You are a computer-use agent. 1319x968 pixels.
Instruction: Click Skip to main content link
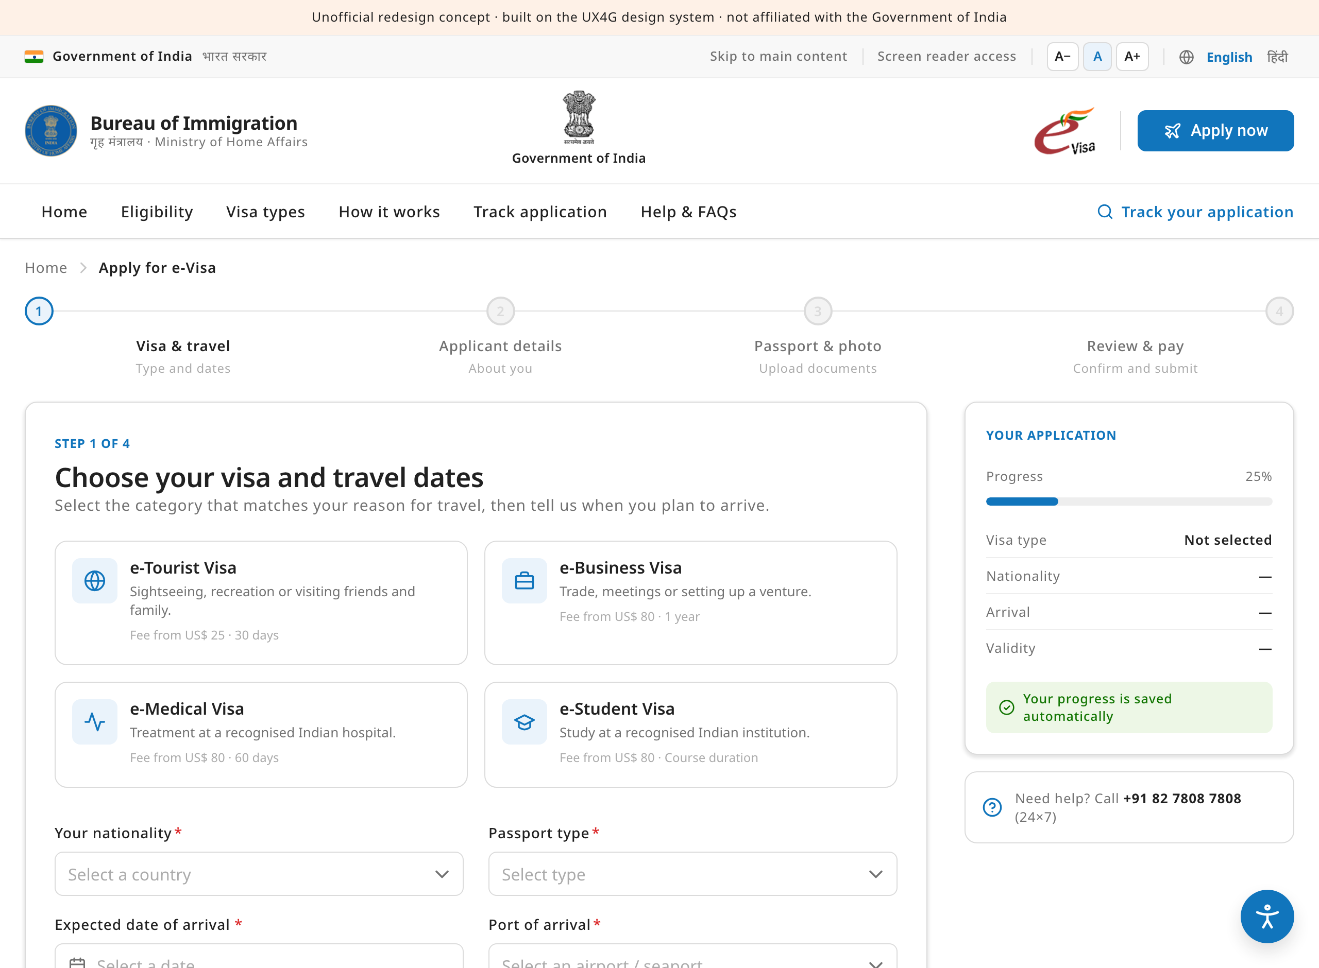pos(778,56)
